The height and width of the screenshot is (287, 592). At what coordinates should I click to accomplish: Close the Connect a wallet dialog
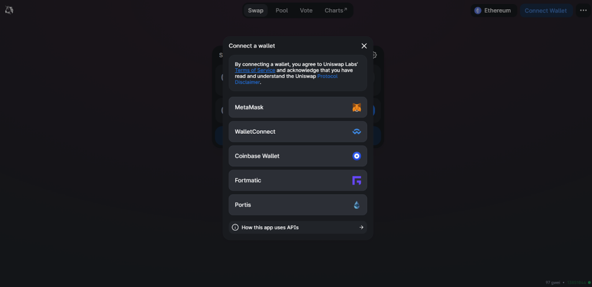(364, 46)
